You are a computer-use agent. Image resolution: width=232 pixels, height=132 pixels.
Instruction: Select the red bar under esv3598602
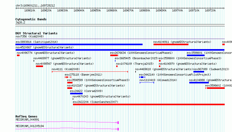pos(215,88)
